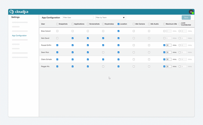The height and width of the screenshot is (125, 203).
Task: Uncheck Maximum Idle for Sean Roiz
Action: (x=164, y=52)
